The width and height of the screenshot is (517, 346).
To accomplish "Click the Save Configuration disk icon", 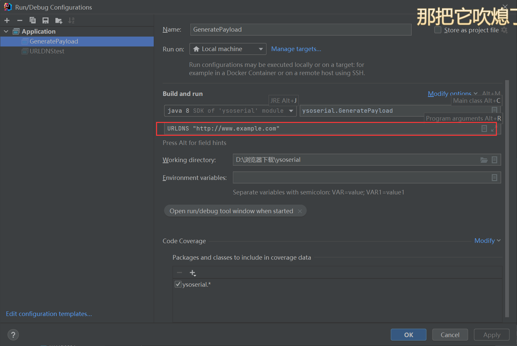I will (x=46, y=20).
